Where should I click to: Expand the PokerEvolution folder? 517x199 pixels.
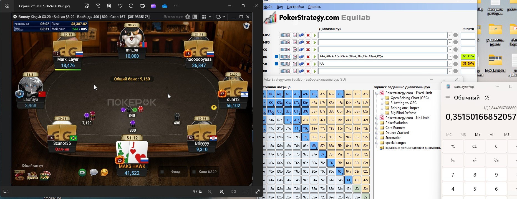[x=377, y=123]
